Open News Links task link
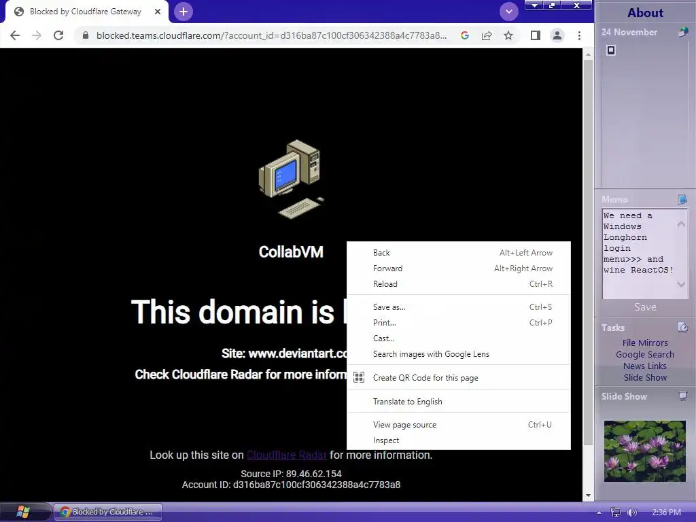Image resolution: width=696 pixels, height=522 pixels. 645,366
